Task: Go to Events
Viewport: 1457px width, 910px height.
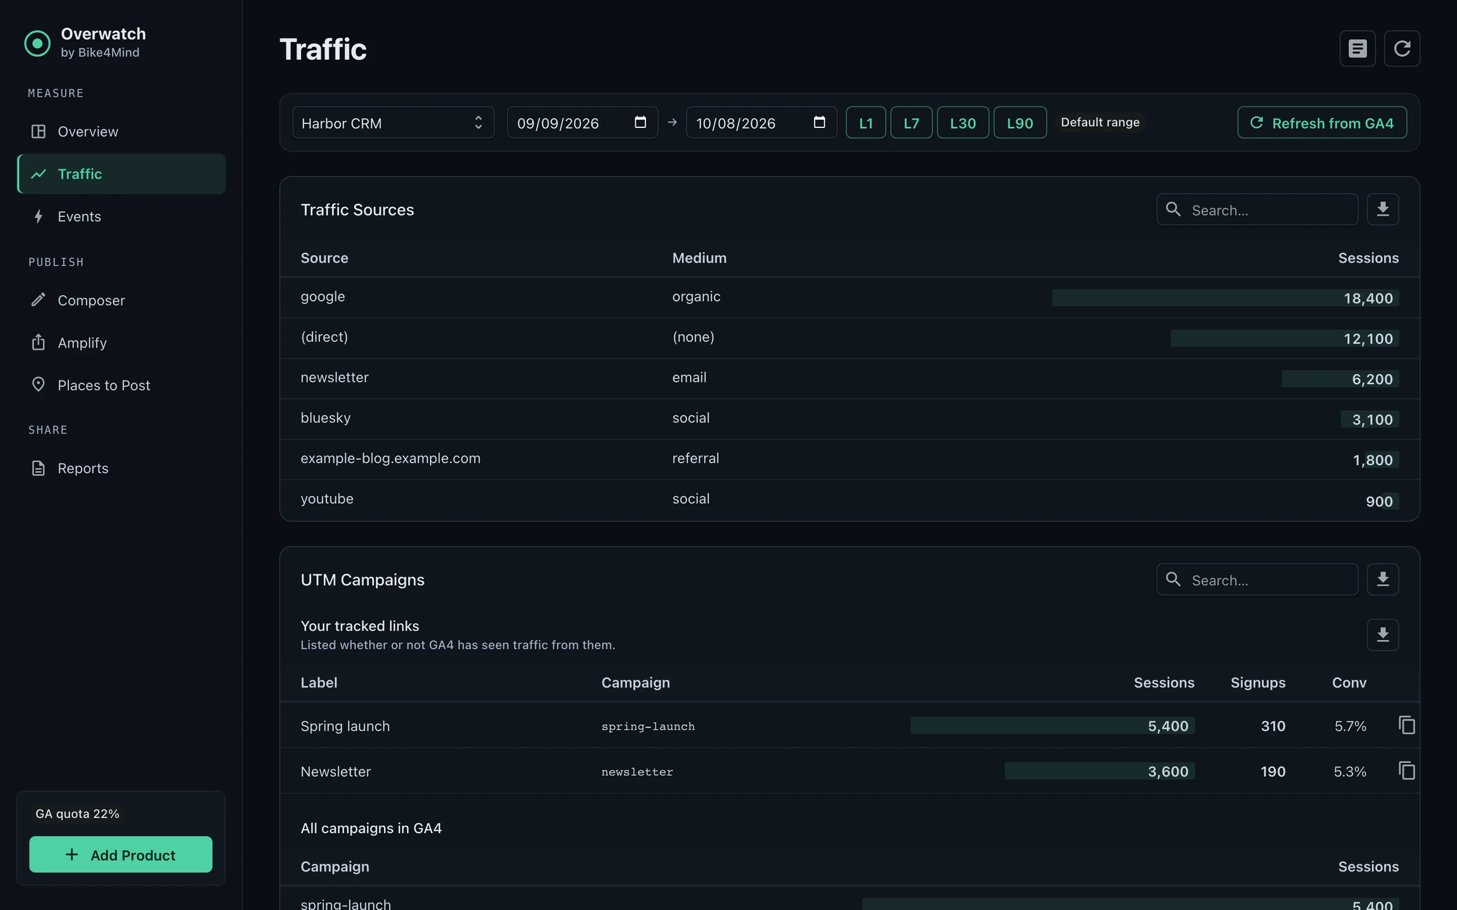Action: click(121, 216)
